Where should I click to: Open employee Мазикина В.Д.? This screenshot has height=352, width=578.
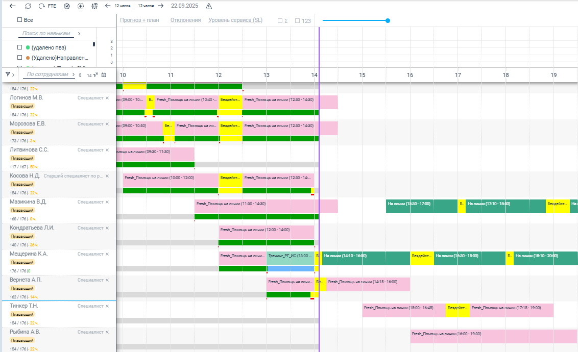[x=28, y=202]
